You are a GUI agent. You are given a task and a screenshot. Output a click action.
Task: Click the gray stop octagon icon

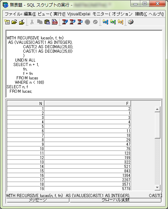click(x=87, y=22)
